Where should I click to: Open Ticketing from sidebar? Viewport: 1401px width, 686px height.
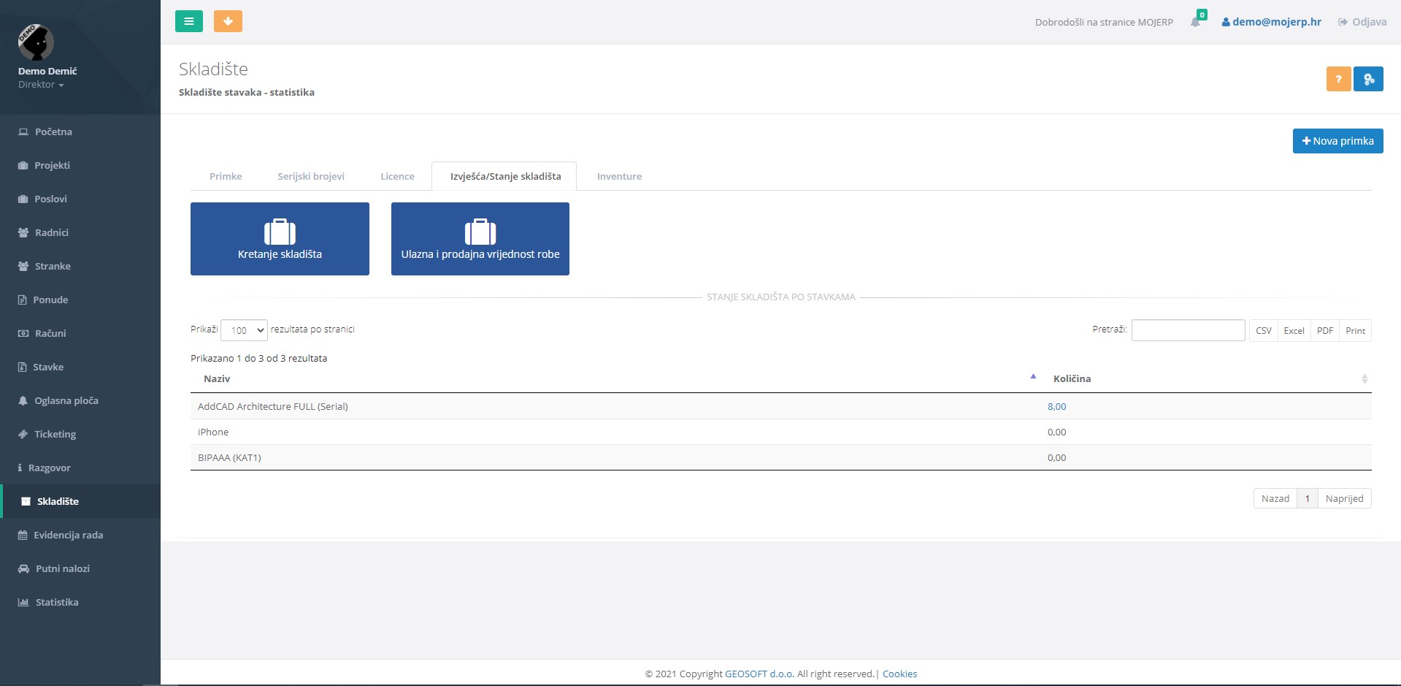tap(80, 434)
